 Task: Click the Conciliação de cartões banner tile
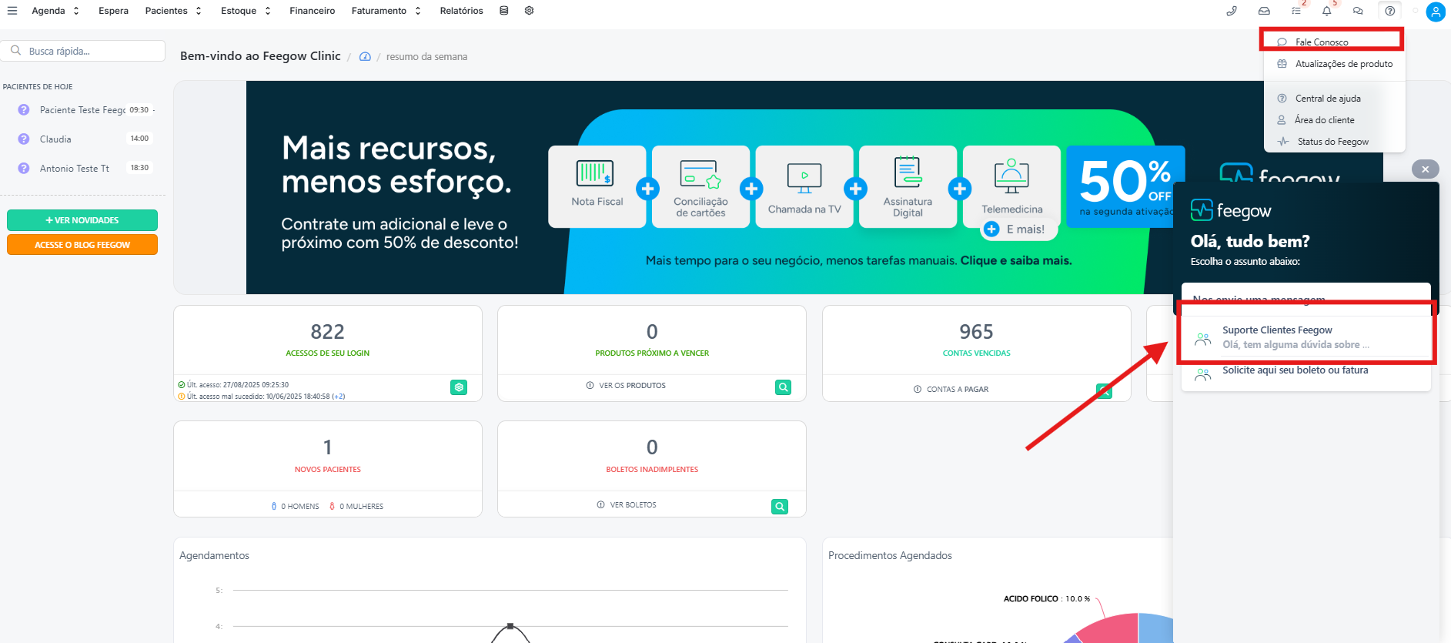tap(700, 186)
